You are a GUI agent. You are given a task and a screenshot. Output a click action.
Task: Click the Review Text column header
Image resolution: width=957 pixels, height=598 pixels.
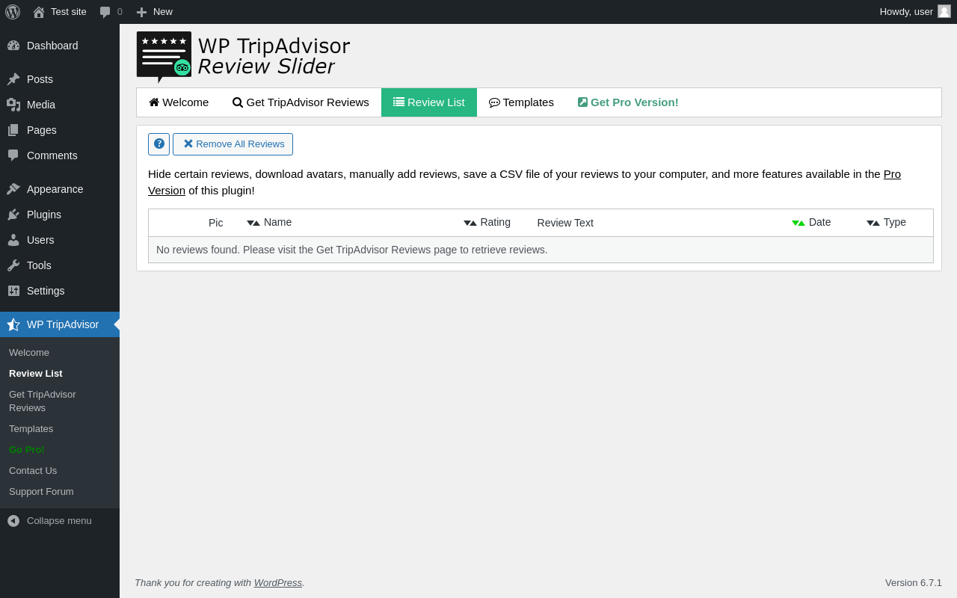pyautogui.click(x=565, y=223)
